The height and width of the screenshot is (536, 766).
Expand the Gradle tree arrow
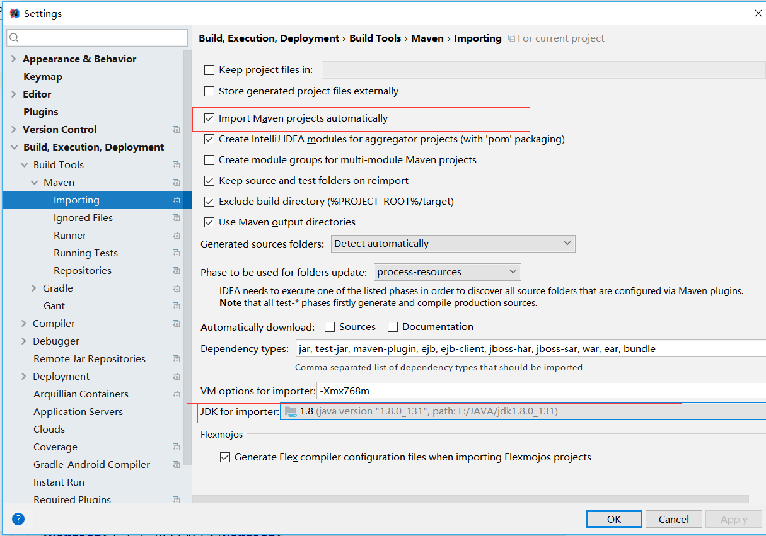click(34, 288)
